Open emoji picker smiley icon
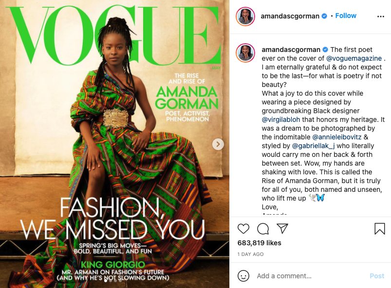This screenshot has width=391, height=288. [x=243, y=276]
